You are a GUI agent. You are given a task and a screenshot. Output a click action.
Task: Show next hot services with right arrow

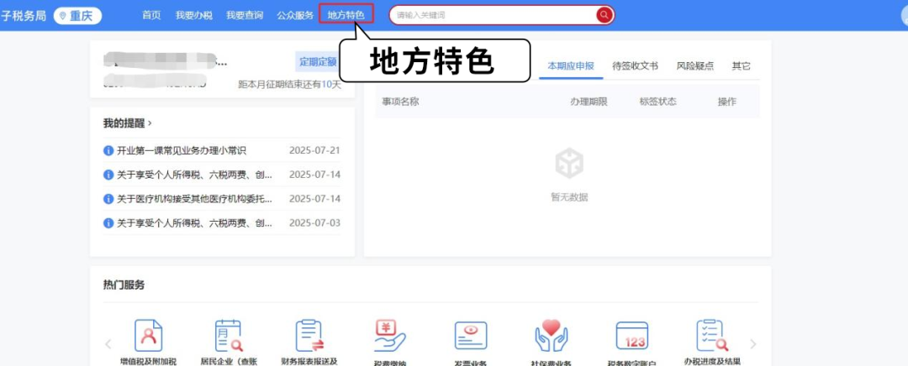(752, 344)
